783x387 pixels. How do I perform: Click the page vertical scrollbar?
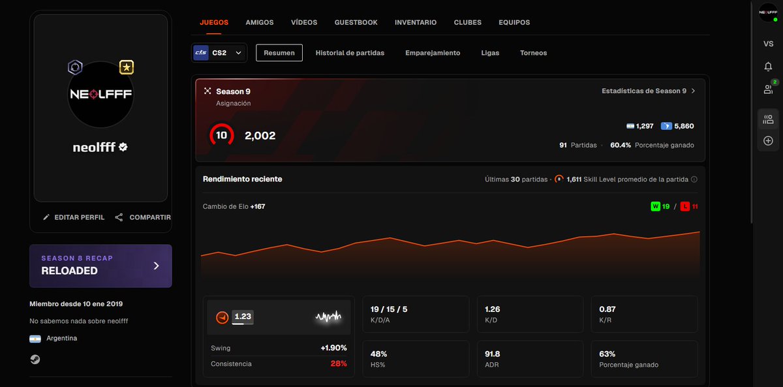(x=752, y=112)
